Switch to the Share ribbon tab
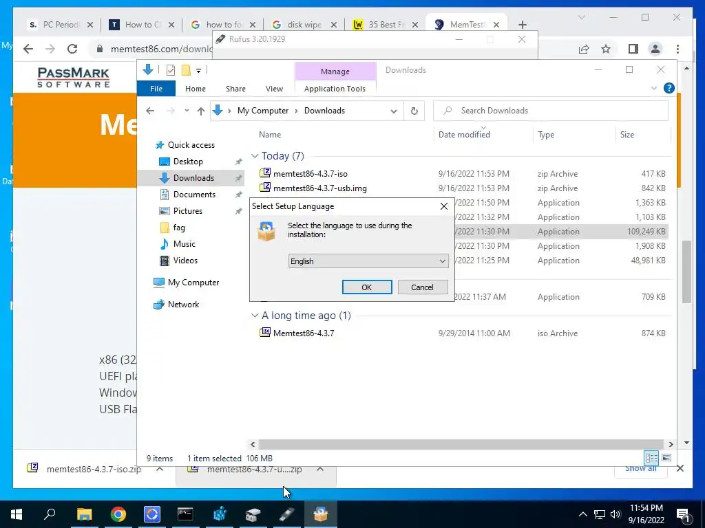Viewport: 705px width, 528px height. (x=235, y=89)
